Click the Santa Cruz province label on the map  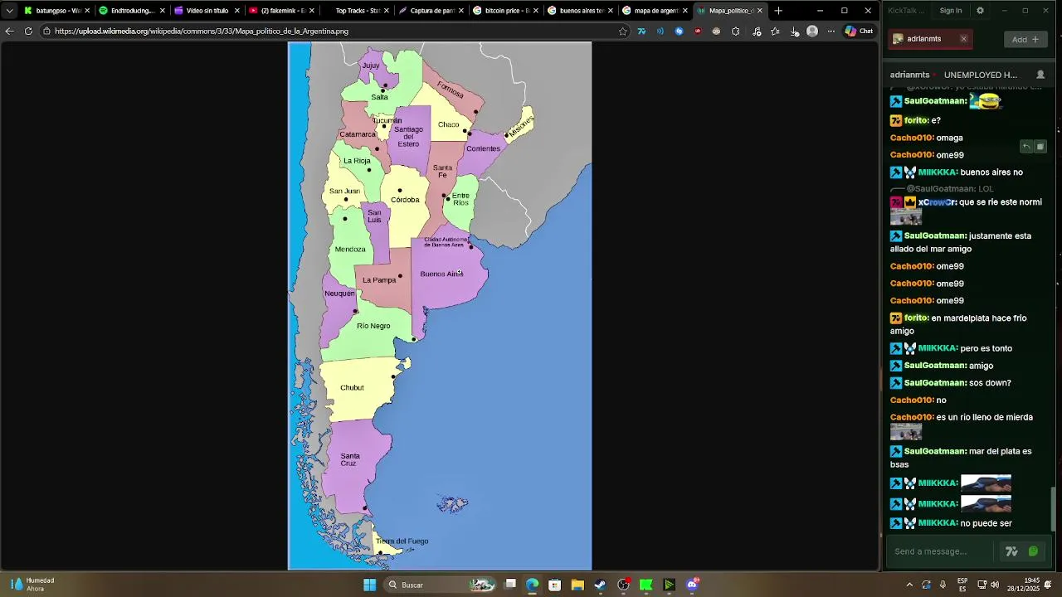pyautogui.click(x=349, y=459)
